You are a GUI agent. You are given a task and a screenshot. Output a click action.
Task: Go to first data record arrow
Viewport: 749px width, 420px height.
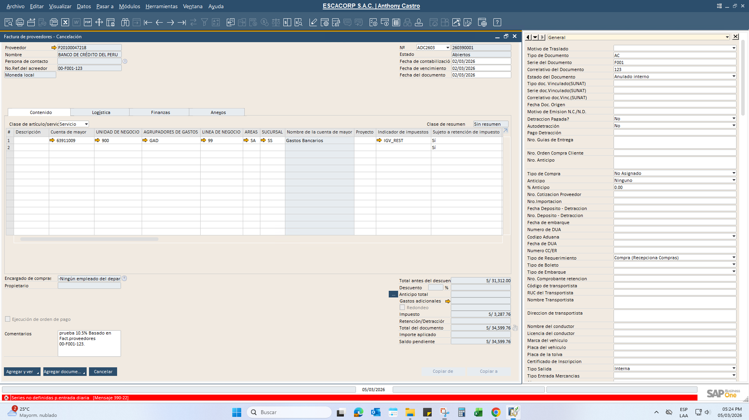(x=148, y=22)
